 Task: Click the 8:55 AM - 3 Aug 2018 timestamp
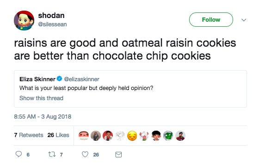[x=43, y=117]
